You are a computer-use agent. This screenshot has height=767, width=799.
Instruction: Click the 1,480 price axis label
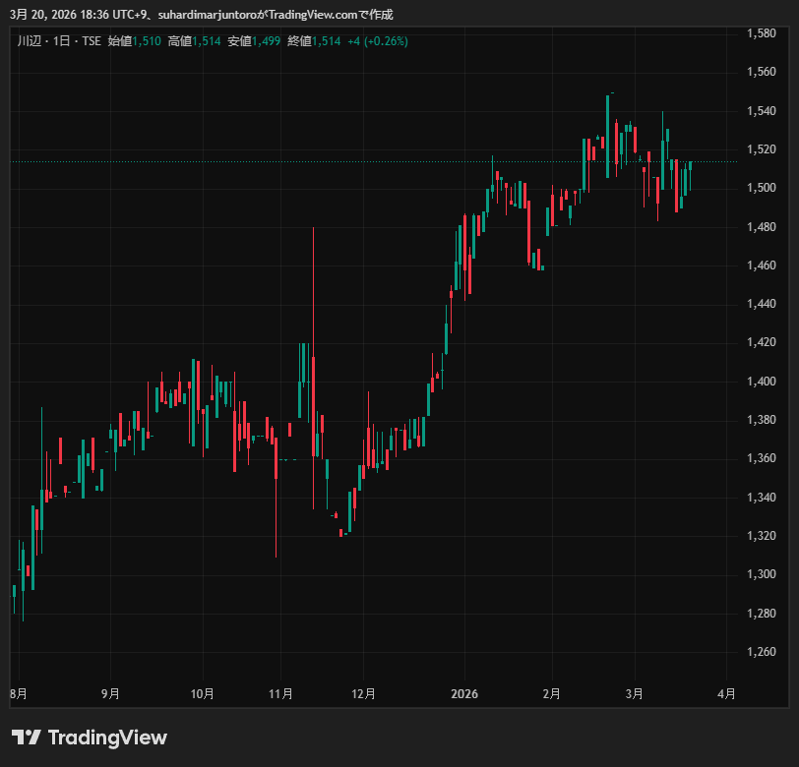coord(762,226)
